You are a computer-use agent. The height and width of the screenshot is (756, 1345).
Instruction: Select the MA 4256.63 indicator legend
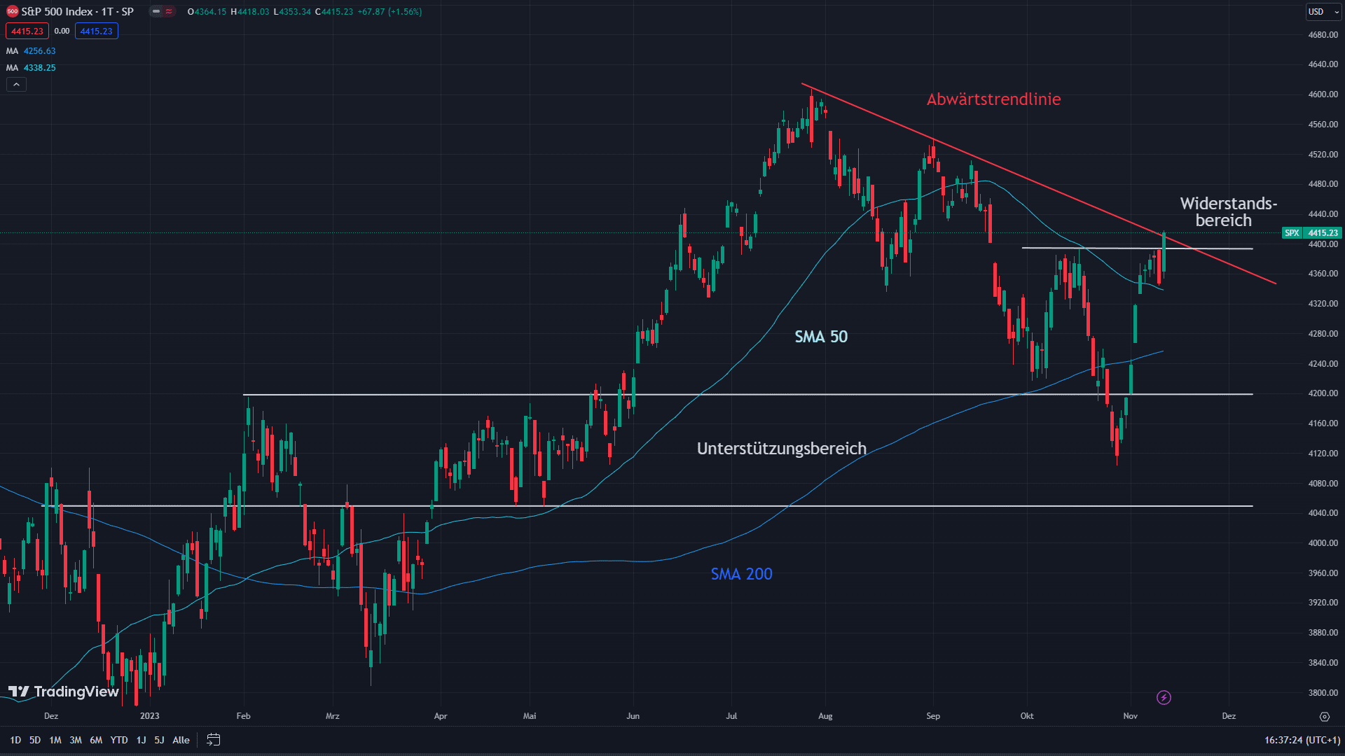pyautogui.click(x=31, y=51)
